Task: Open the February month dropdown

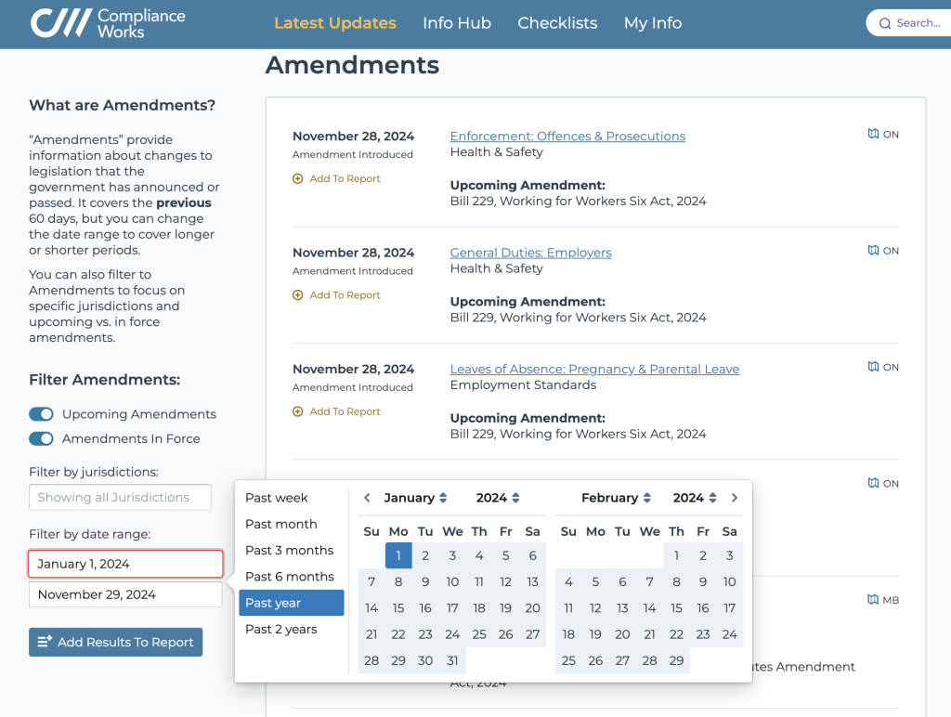Action: (616, 498)
